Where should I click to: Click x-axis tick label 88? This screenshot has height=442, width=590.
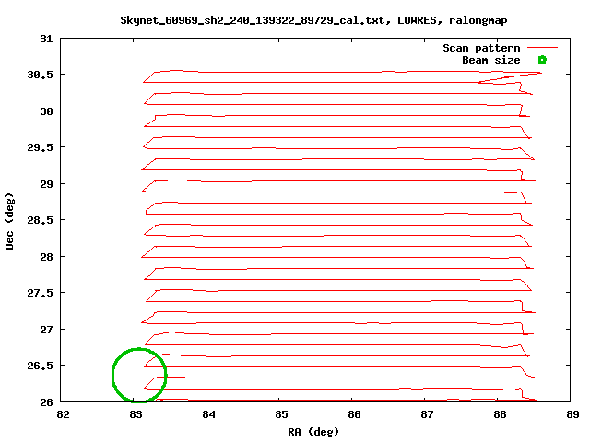click(501, 414)
